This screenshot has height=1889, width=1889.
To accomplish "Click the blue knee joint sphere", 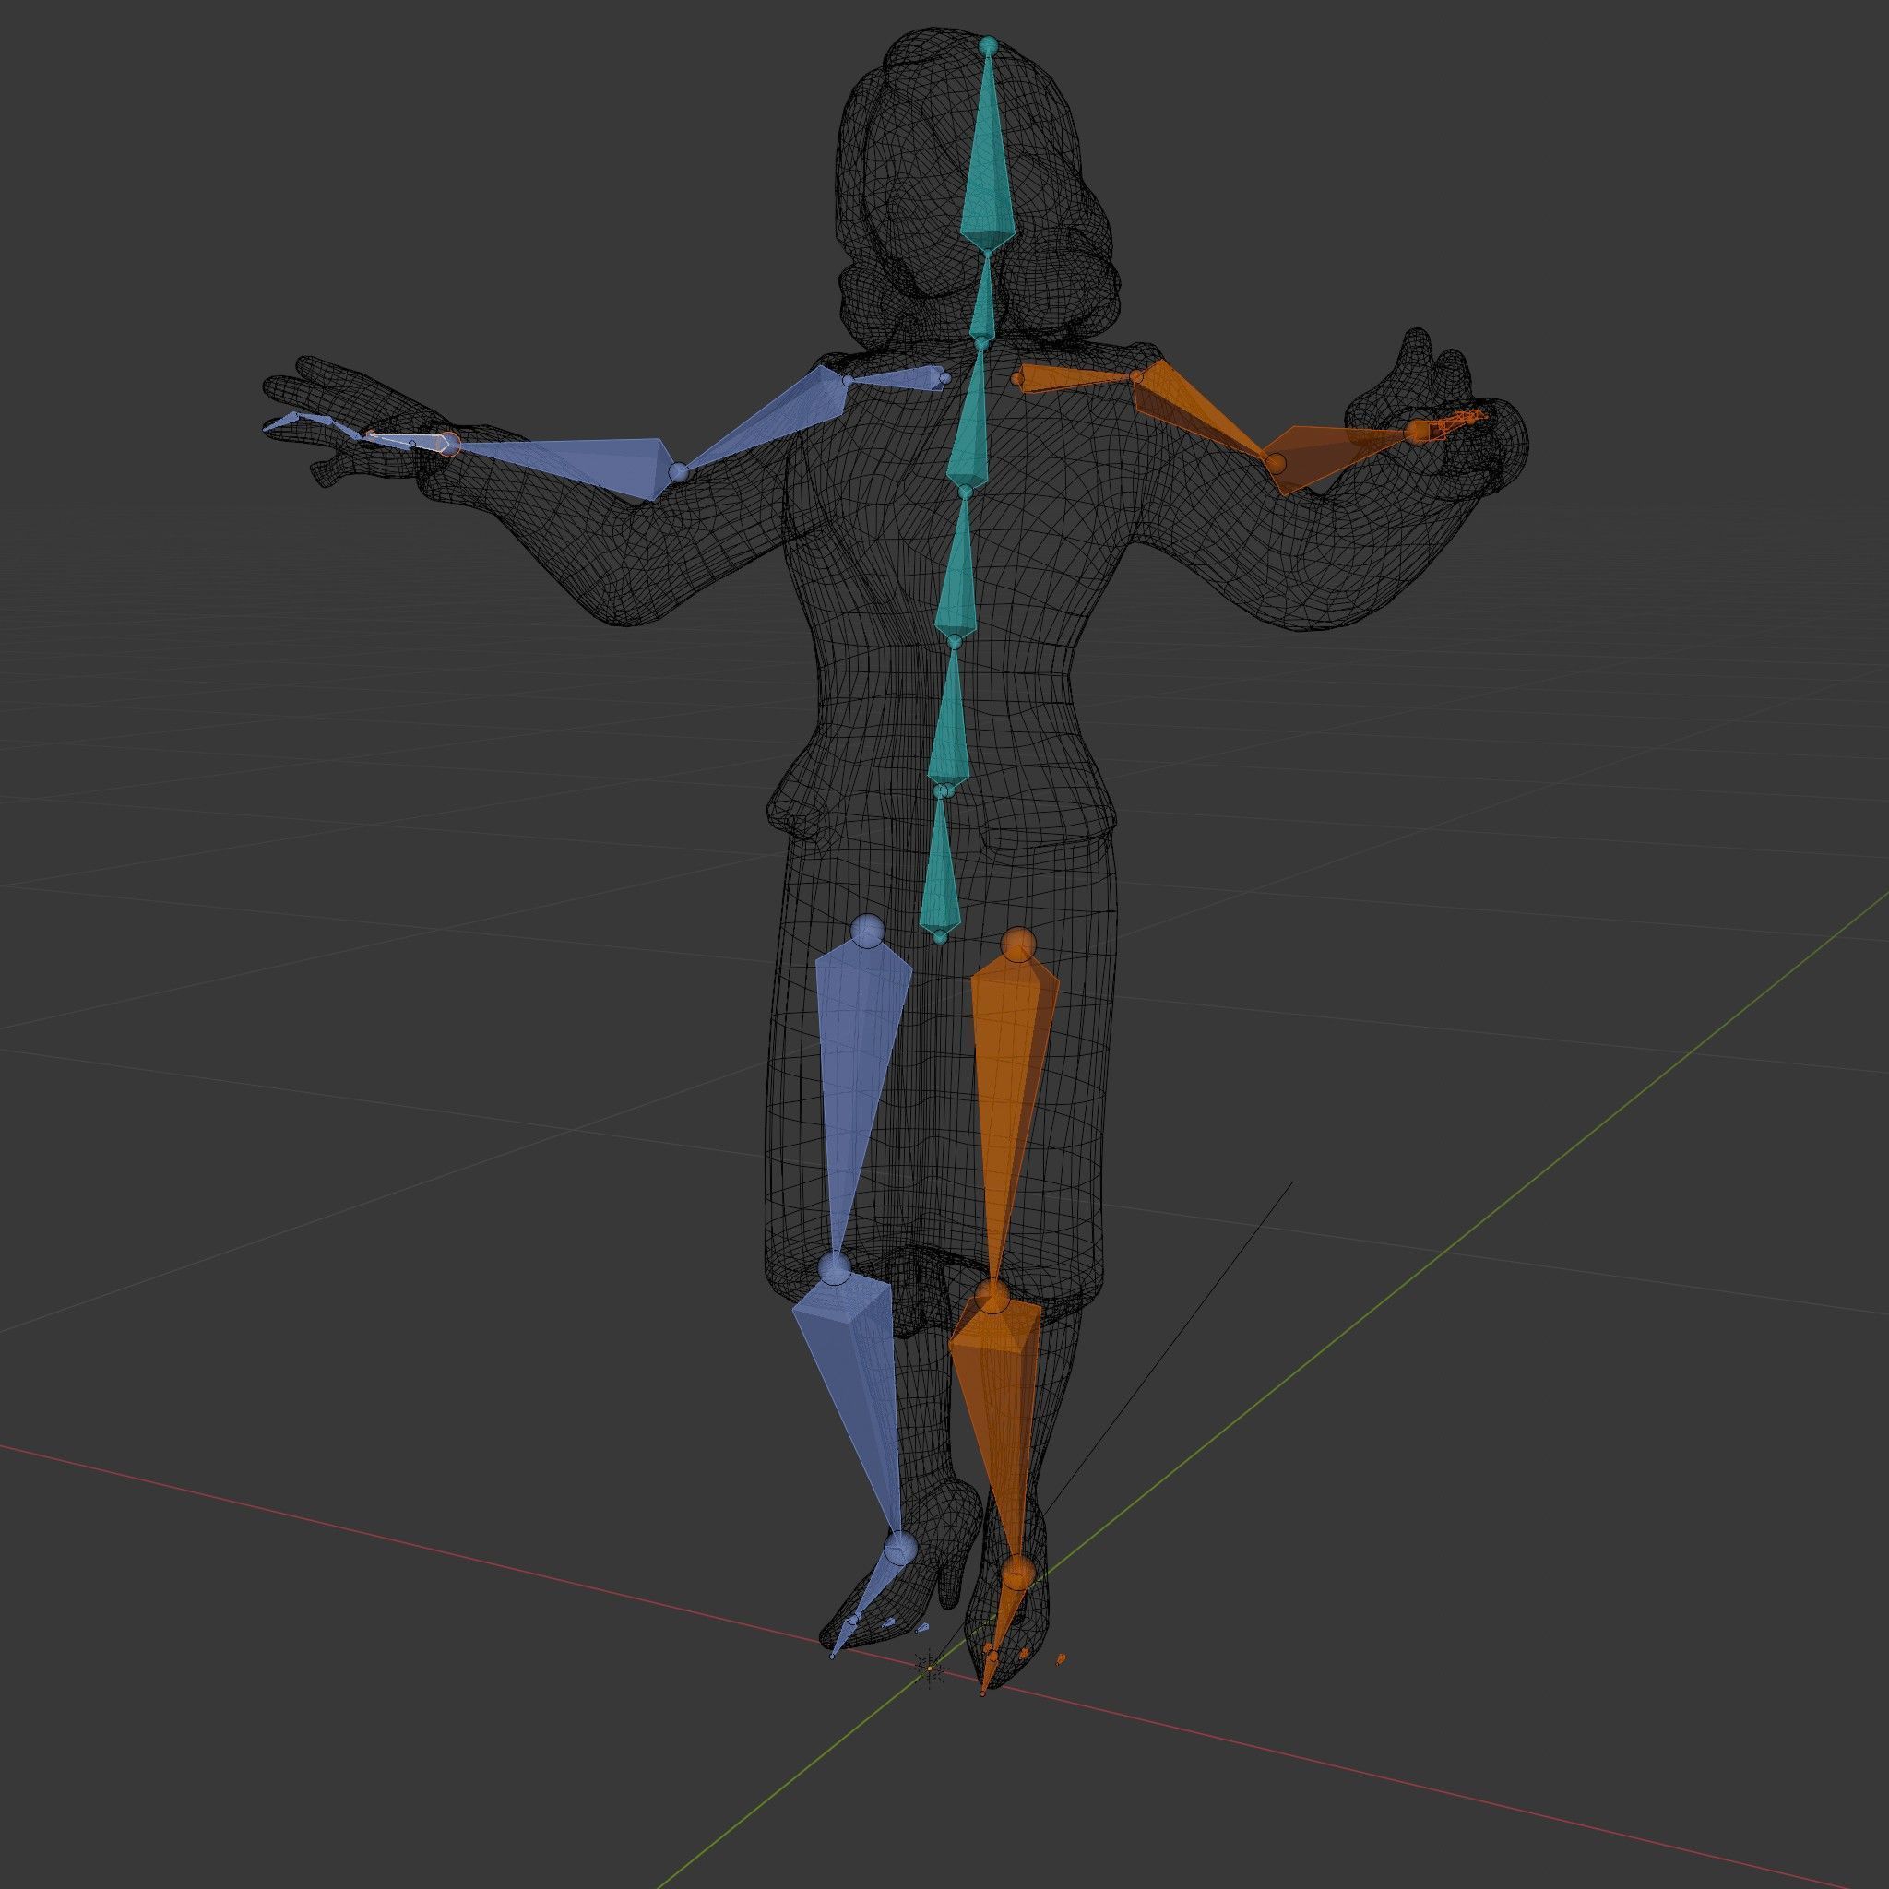I will pos(834,1269).
